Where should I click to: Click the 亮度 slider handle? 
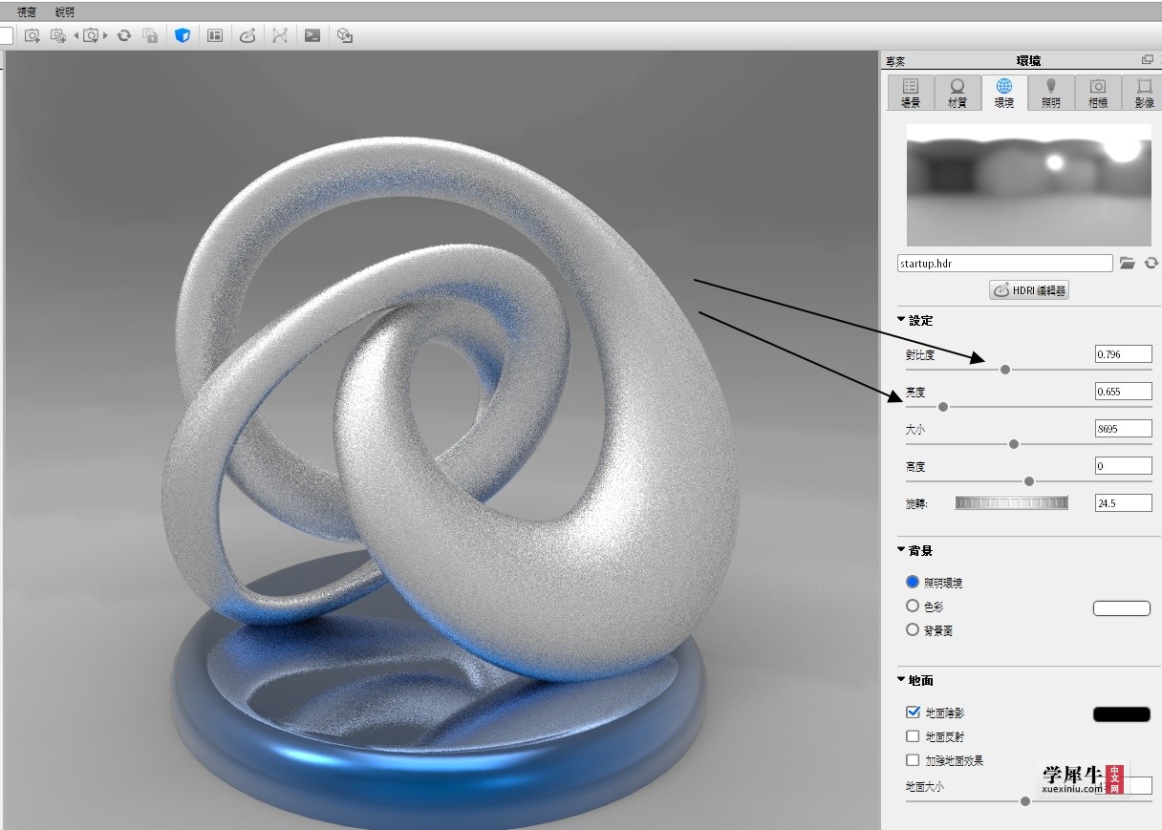(x=943, y=407)
